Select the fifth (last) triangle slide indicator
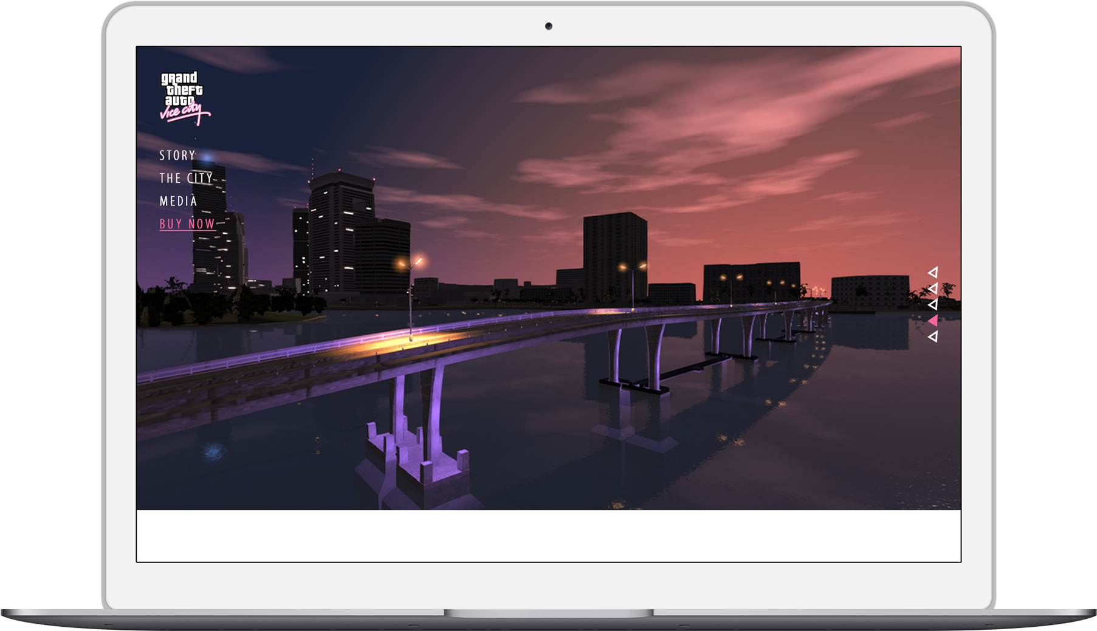The width and height of the screenshot is (1097, 631). coord(933,336)
